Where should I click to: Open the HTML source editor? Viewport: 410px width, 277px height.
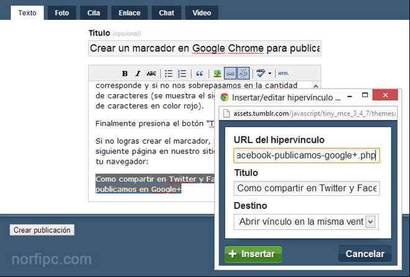pyautogui.click(x=283, y=74)
